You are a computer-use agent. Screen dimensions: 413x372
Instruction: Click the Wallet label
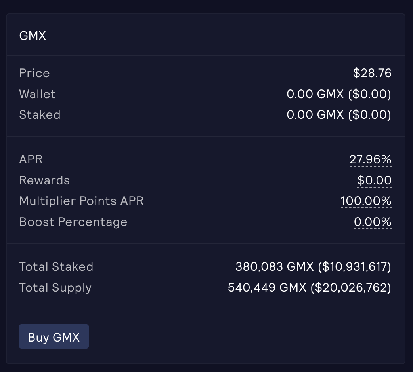pos(37,94)
